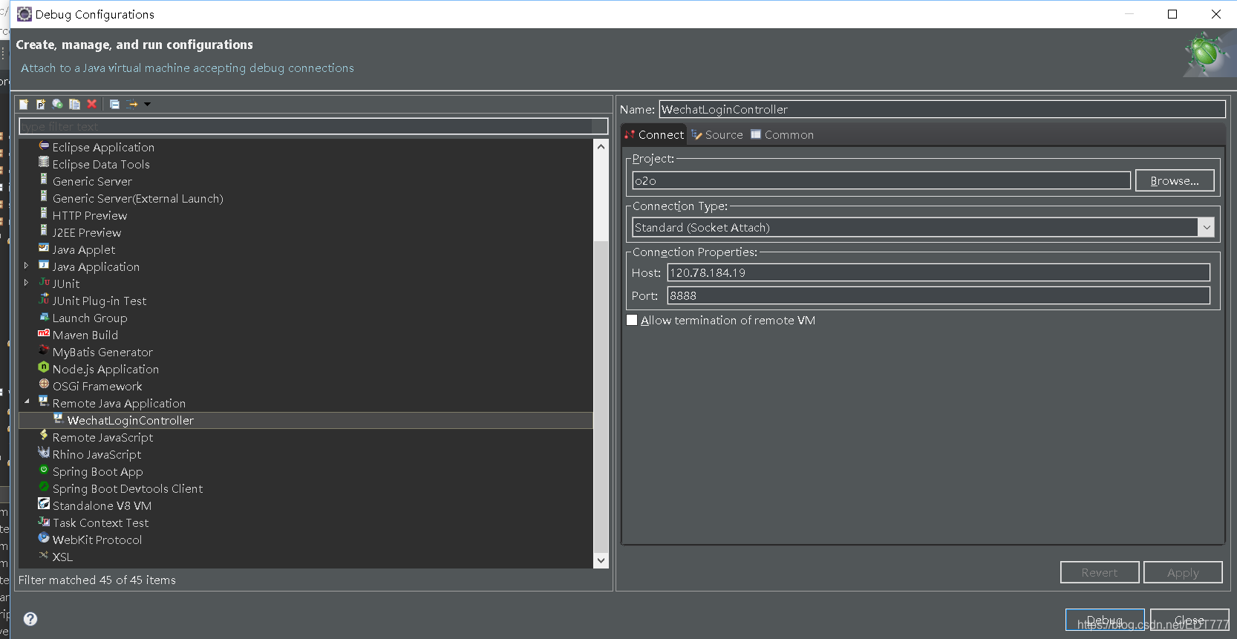Click the Spring Boot Devtools Client icon
This screenshot has height=639, width=1237.
coord(44,487)
